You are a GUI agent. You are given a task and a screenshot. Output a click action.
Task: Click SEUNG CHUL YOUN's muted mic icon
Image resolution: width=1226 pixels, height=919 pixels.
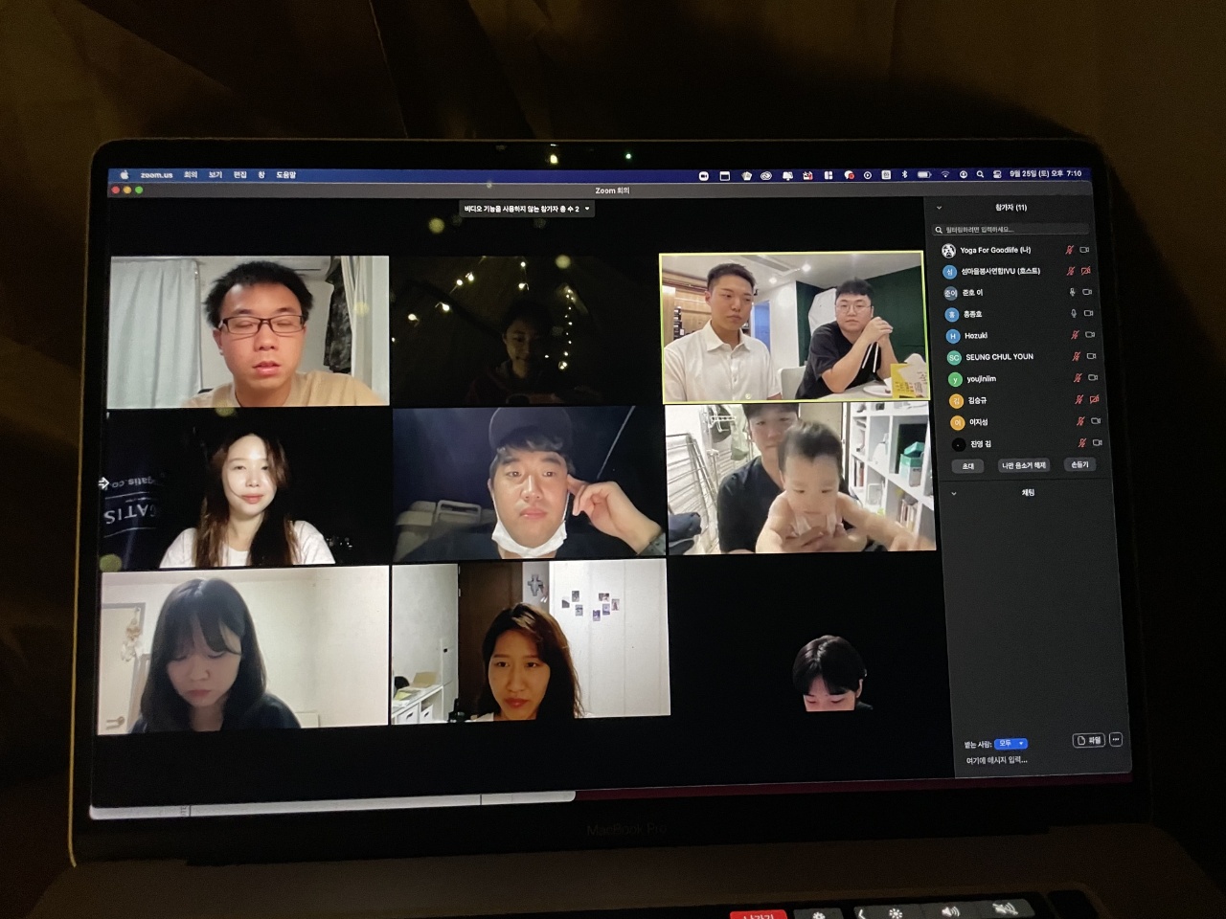click(x=1076, y=356)
